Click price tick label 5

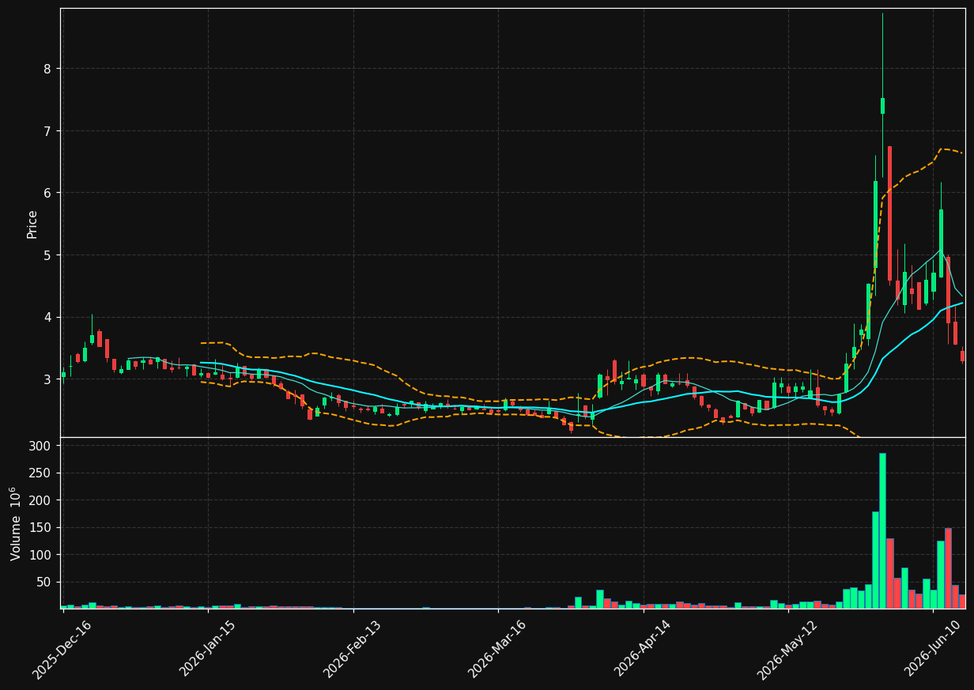pos(47,255)
